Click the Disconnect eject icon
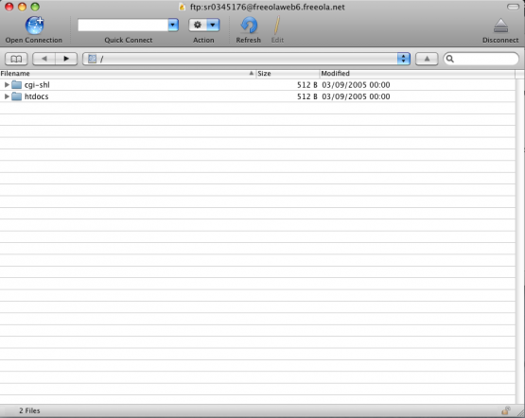The height and width of the screenshot is (418, 525). [x=500, y=26]
